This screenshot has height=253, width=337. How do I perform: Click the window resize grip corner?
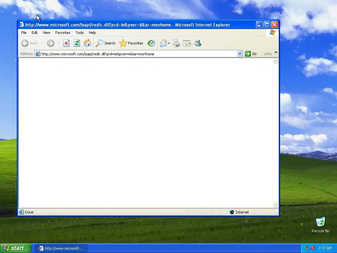tap(276, 213)
